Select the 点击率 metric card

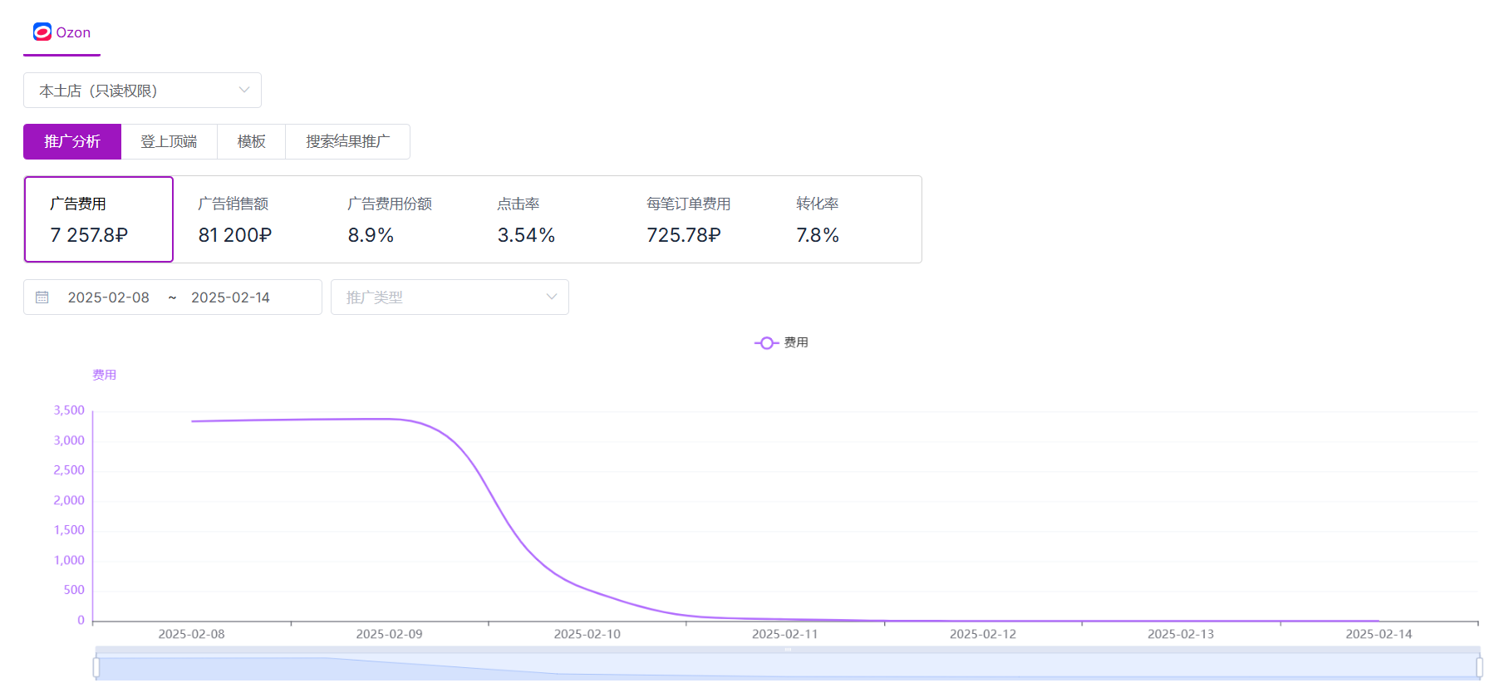(548, 219)
